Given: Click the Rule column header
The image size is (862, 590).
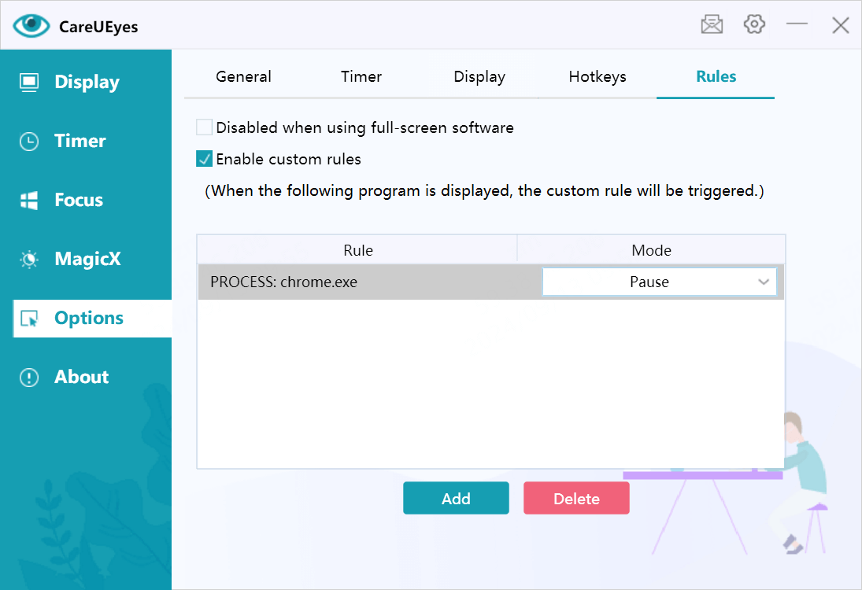Looking at the screenshot, I should tap(358, 250).
